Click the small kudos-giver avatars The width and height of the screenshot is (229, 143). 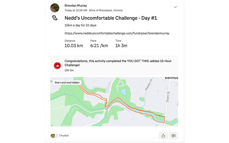[54, 136]
